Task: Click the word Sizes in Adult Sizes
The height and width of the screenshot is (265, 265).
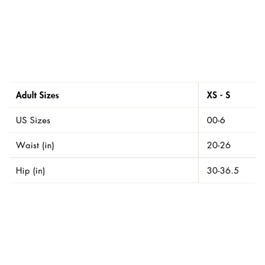Action: pos(49,95)
